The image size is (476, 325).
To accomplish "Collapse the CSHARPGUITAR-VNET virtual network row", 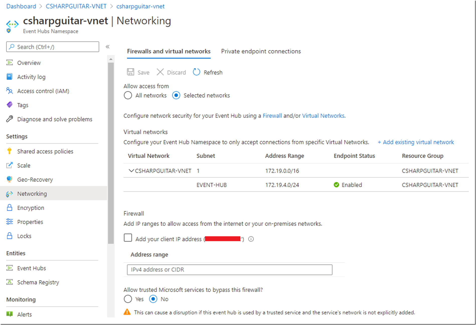I will click(x=131, y=171).
